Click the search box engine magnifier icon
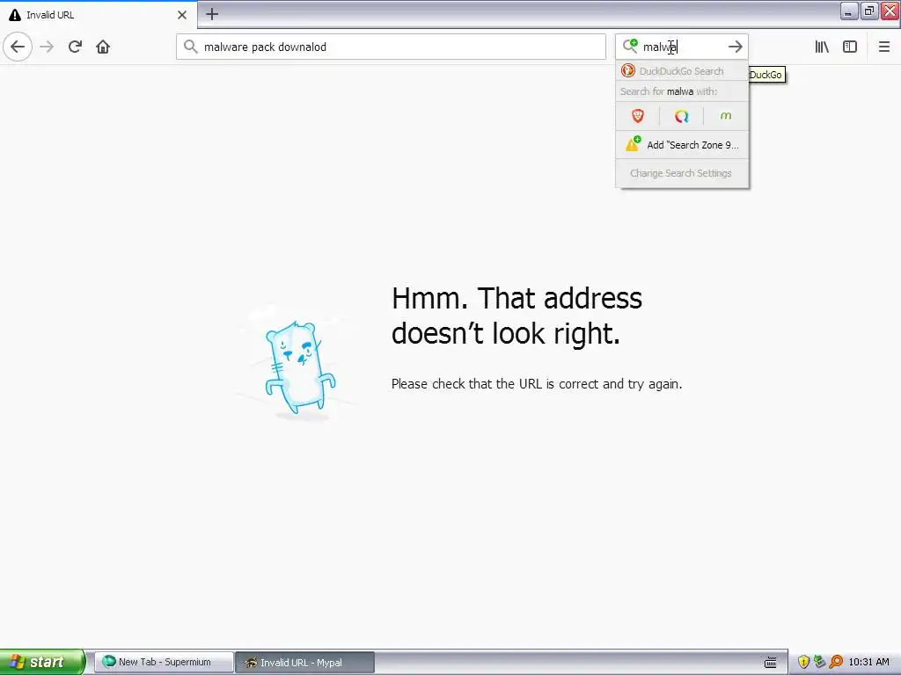 (x=630, y=46)
